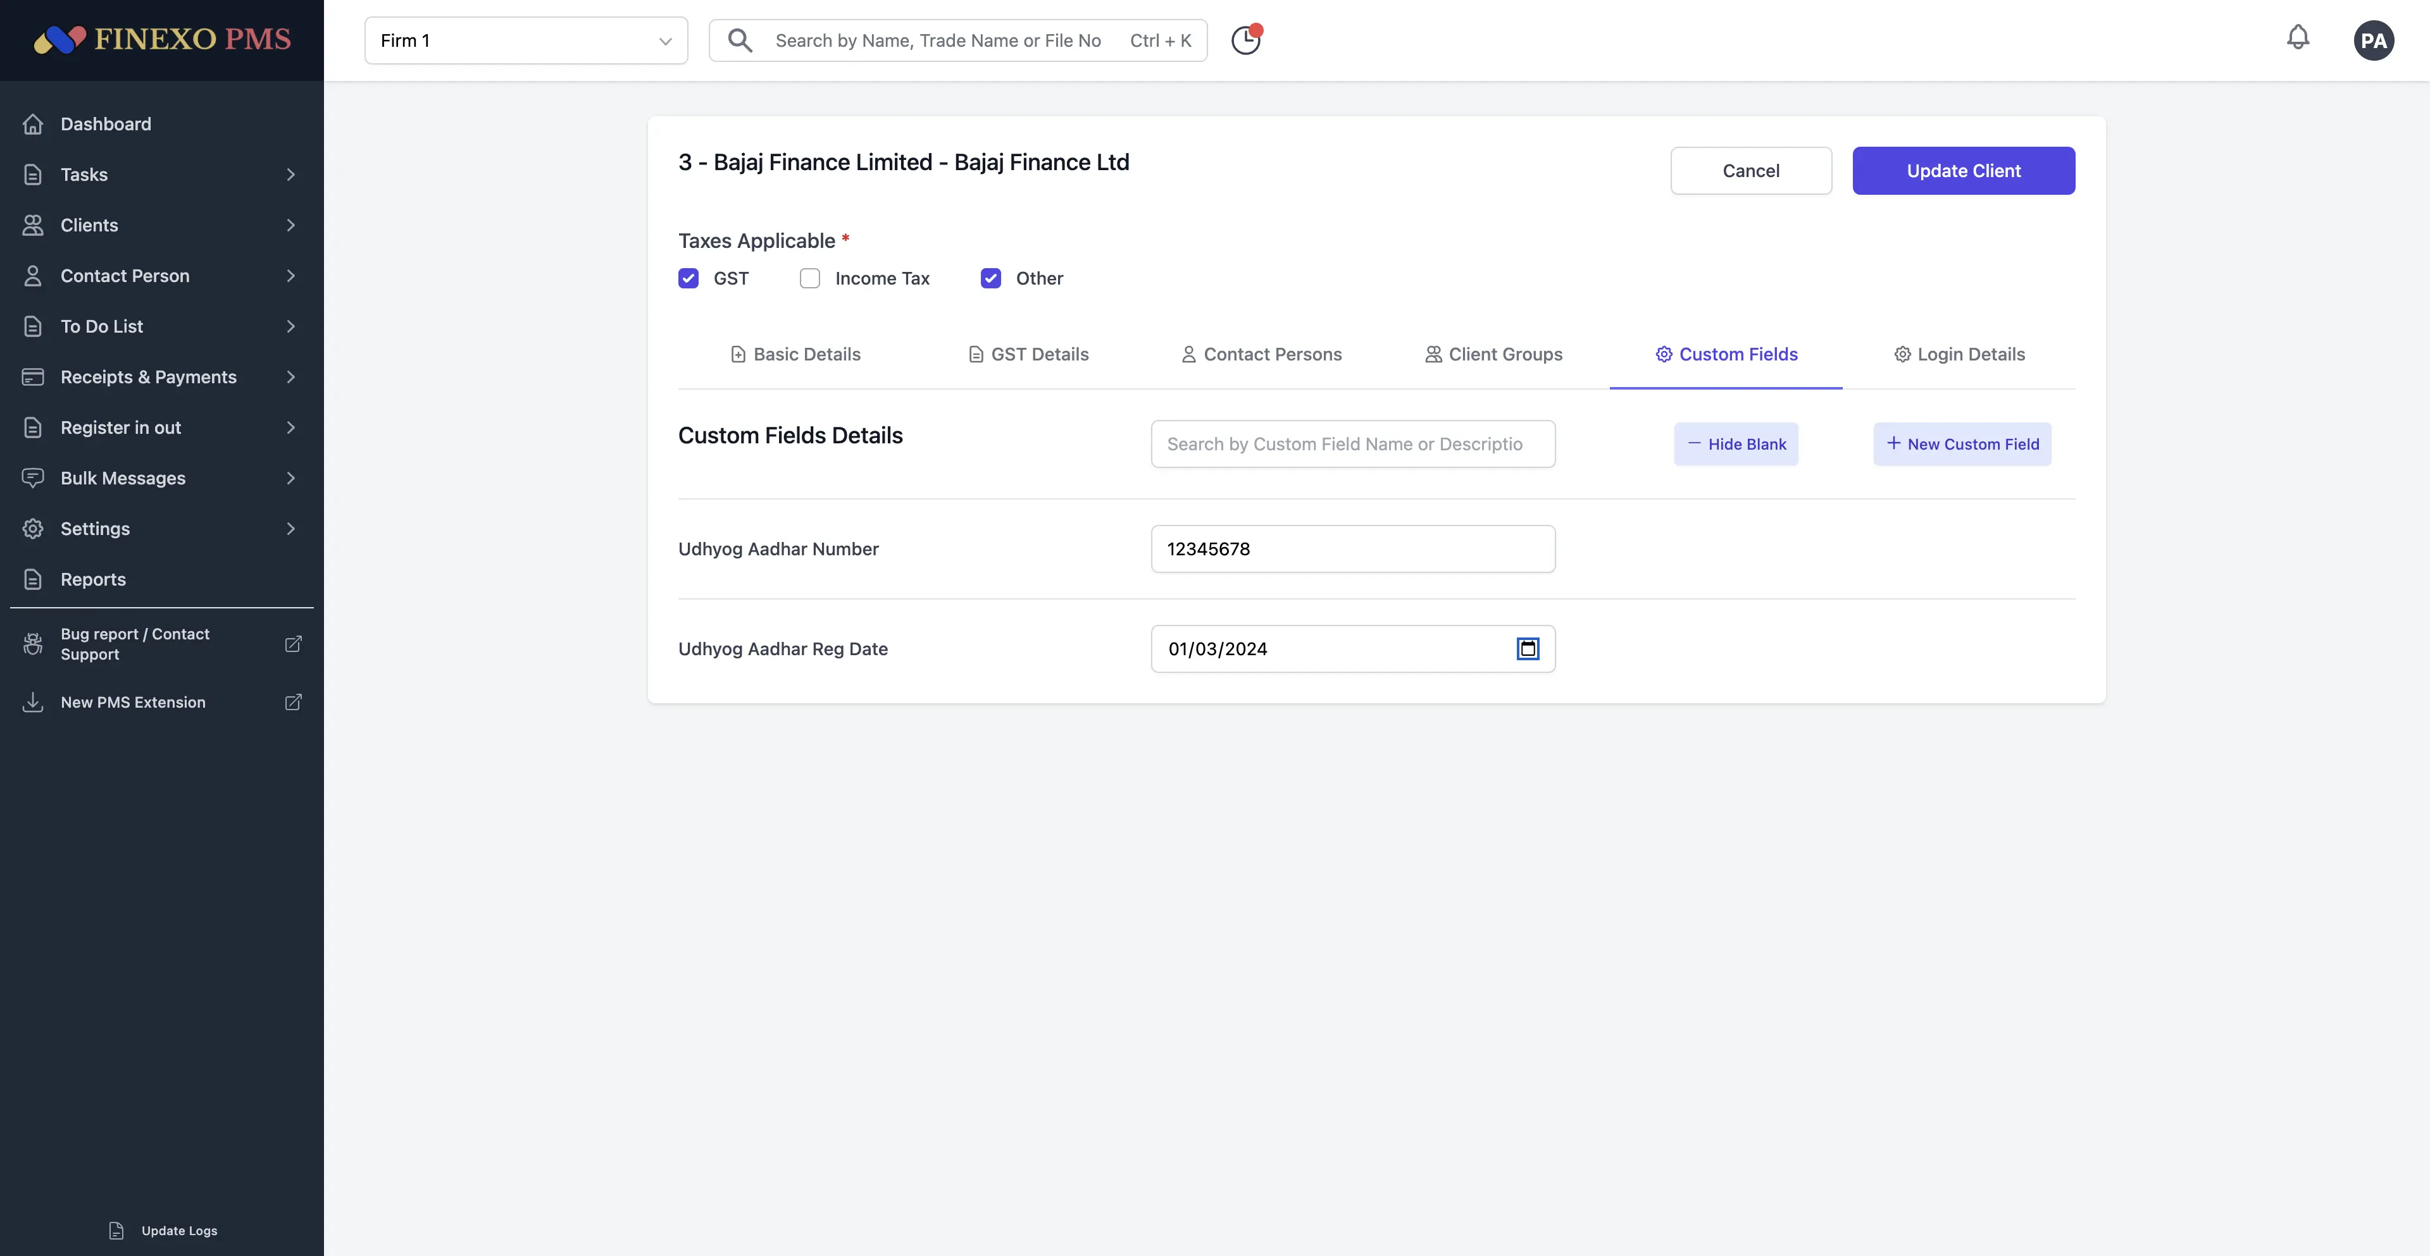
Task: Switch to the Basic Details tab
Action: (x=795, y=355)
